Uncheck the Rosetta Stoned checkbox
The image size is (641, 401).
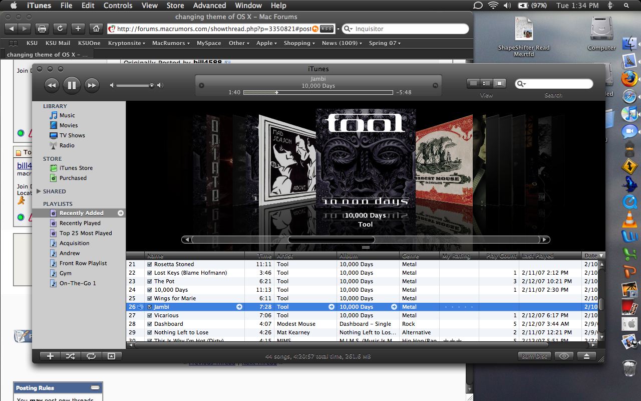click(x=149, y=264)
